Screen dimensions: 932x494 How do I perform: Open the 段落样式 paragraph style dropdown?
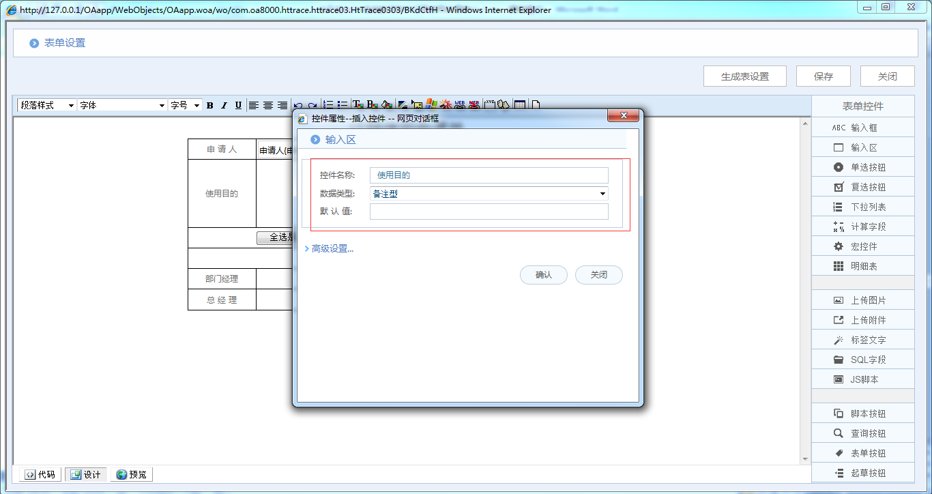pos(47,105)
